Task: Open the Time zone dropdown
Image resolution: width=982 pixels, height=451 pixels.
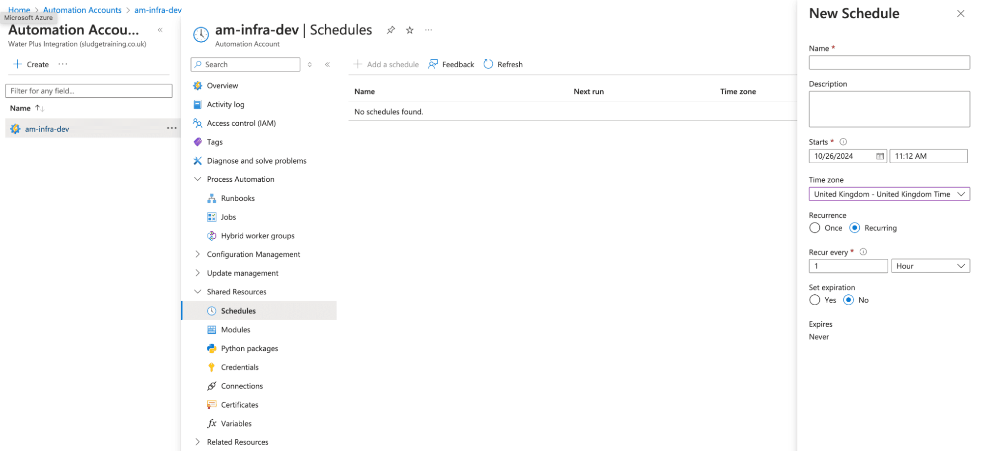Action: 889,194
